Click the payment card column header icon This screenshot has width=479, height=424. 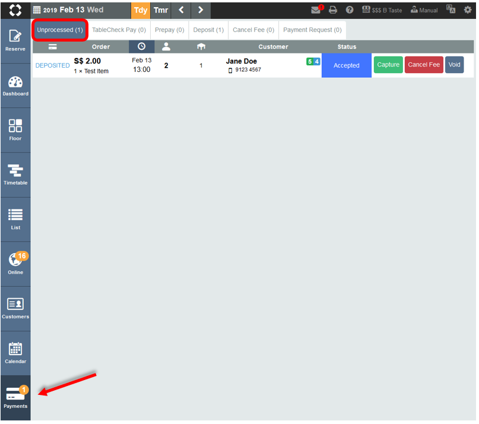(x=53, y=47)
